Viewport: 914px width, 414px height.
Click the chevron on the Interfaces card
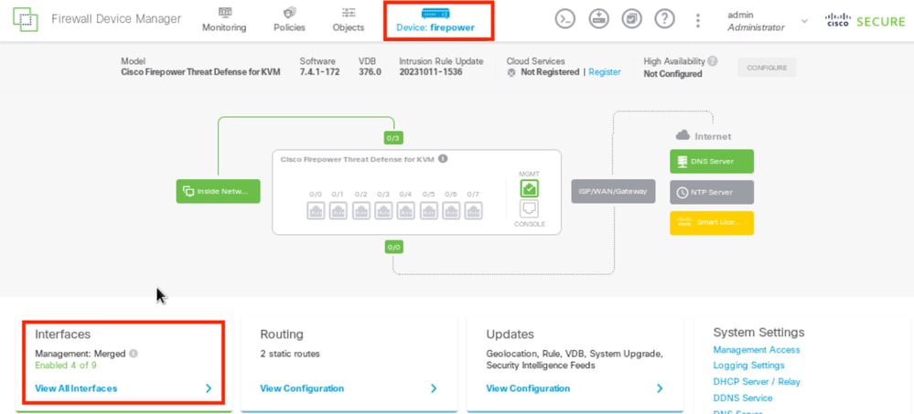point(209,388)
